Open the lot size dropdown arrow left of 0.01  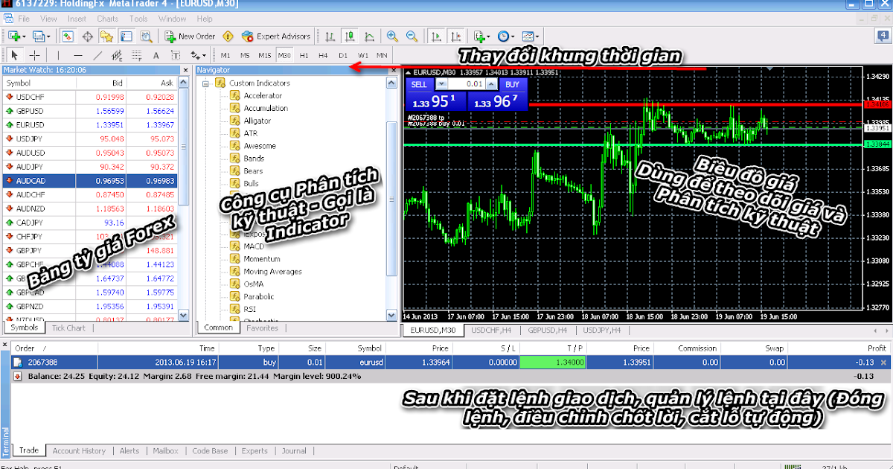click(x=441, y=85)
